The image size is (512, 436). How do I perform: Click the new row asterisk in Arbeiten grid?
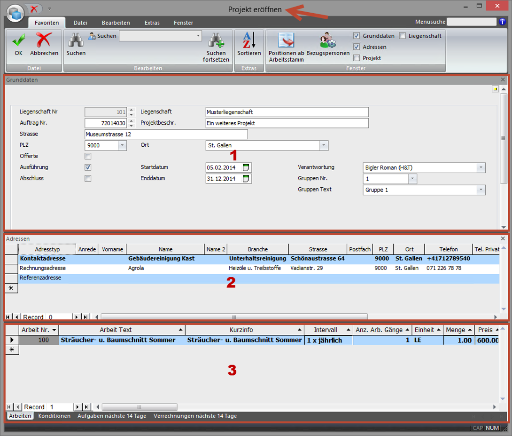pyautogui.click(x=12, y=350)
